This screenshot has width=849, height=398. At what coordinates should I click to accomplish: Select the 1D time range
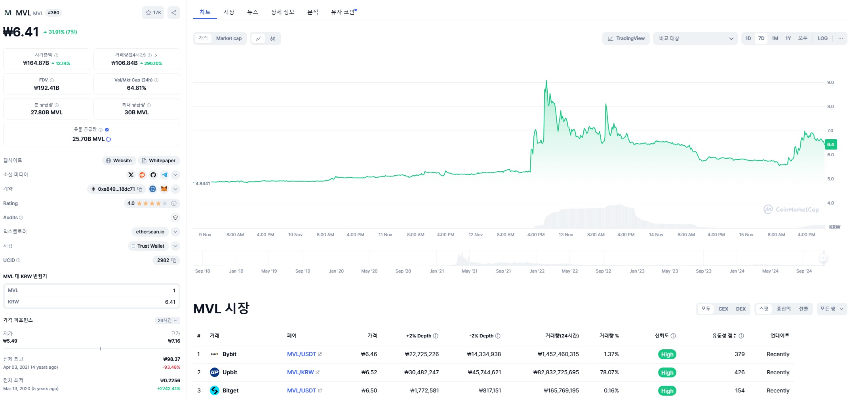pyautogui.click(x=748, y=38)
